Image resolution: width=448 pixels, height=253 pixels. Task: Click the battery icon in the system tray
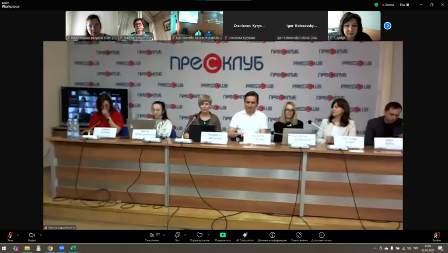(397, 249)
